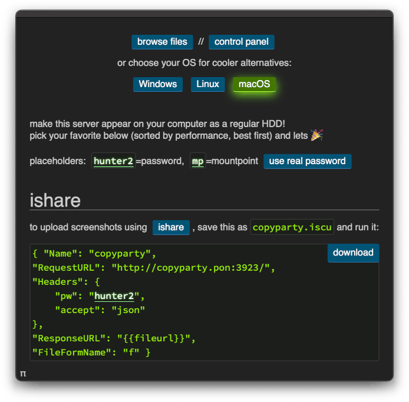The width and height of the screenshot is (409, 402).
Task: Download the ishare config file
Action: (x=353, y=253)
